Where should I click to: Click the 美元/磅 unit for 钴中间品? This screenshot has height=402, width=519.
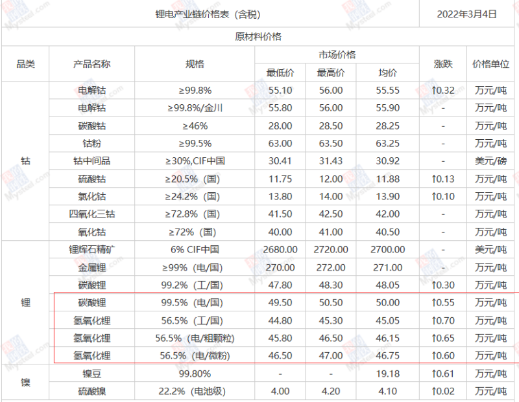(x=491, y=161)
